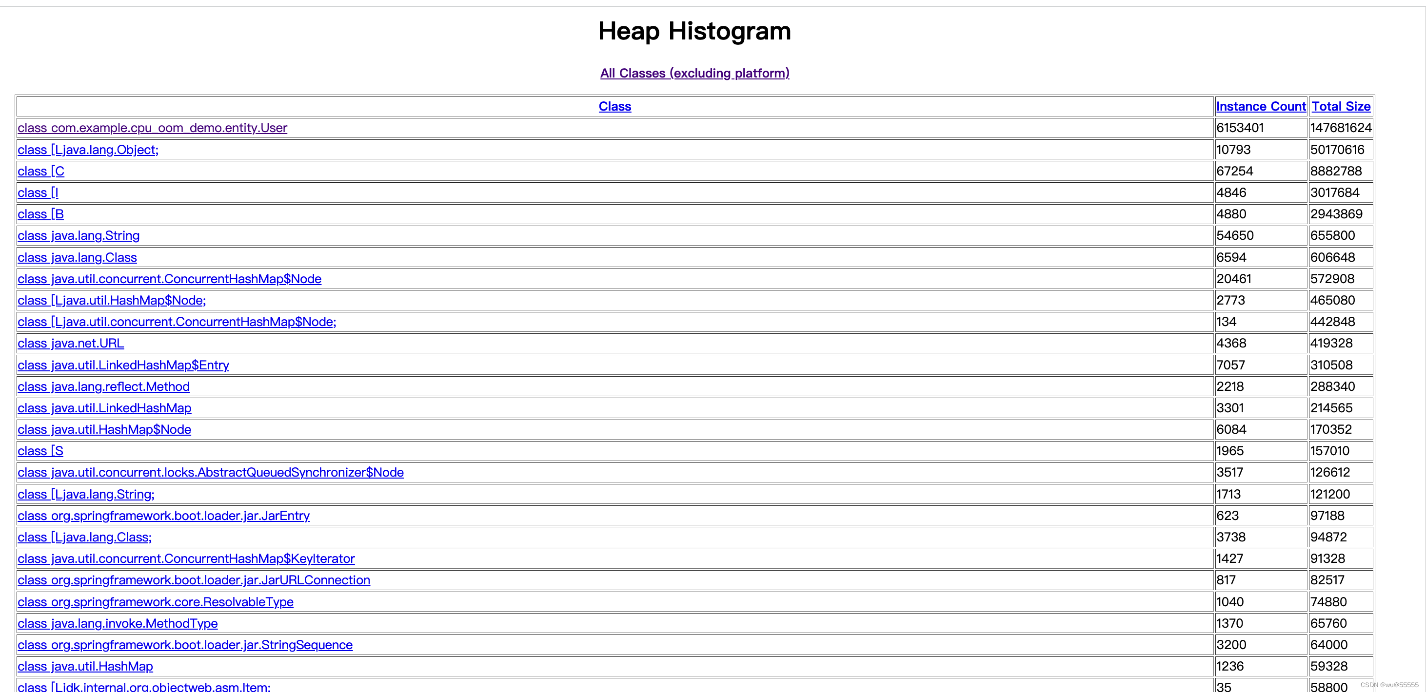Select class java.lang.Class entry
Image resolution: width=1426 pixels, height=692 pixels.
(x=78, y=257)
